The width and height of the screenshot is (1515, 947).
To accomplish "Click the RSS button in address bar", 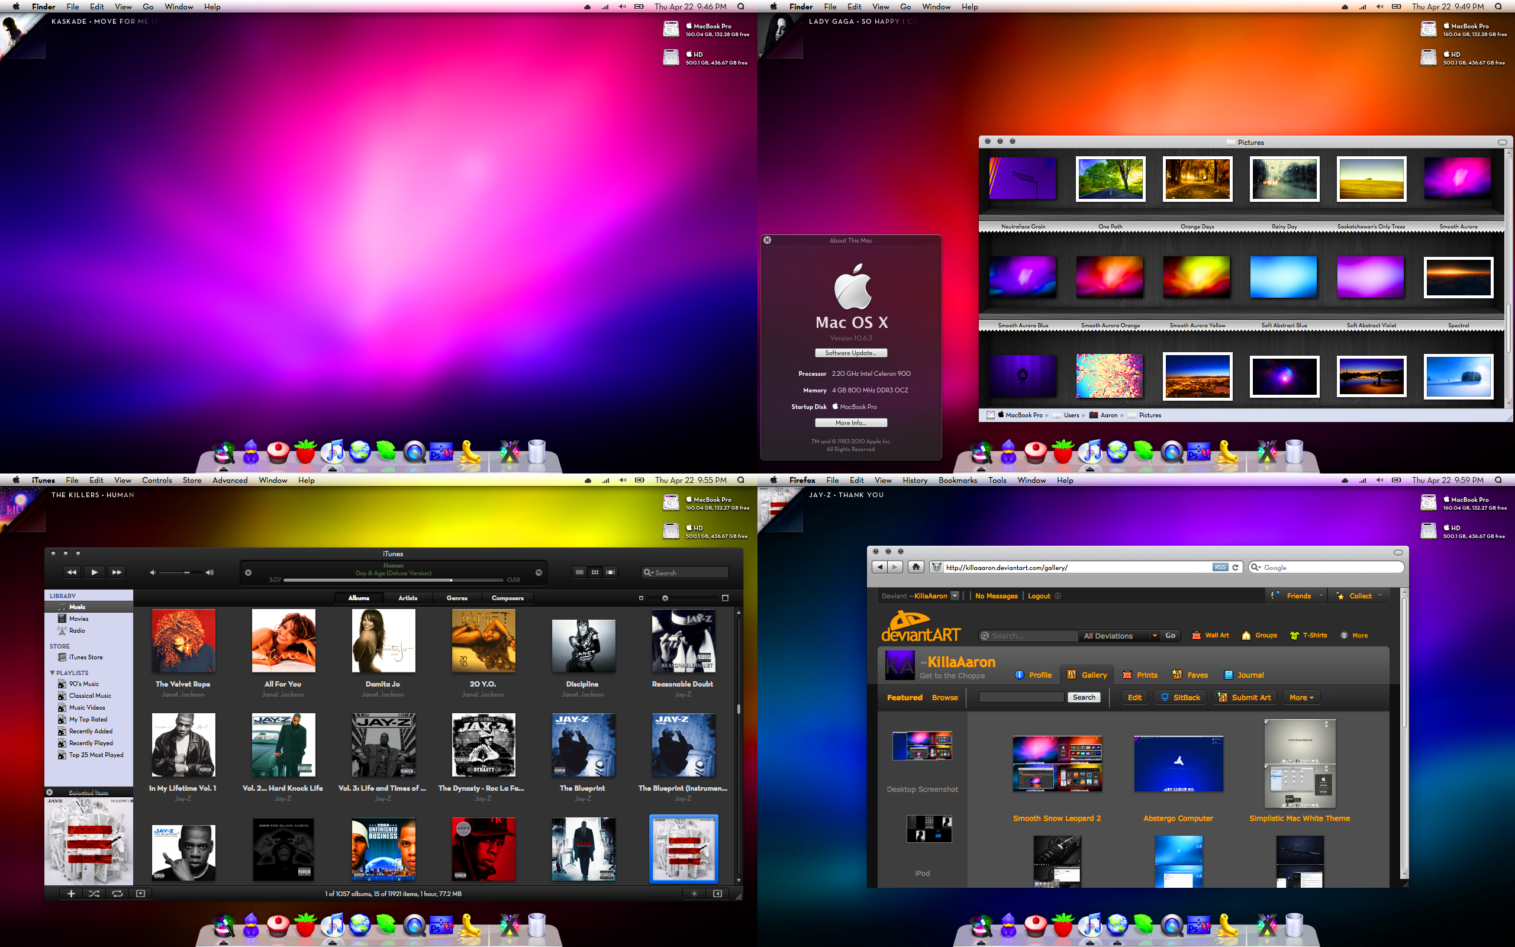I will click(1220, 568).
